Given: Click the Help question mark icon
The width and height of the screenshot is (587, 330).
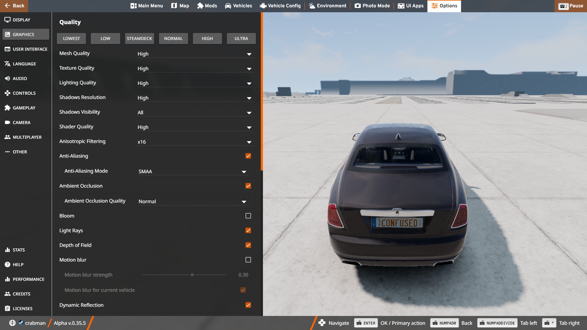Looking at the screenshot, I should 7,265.
